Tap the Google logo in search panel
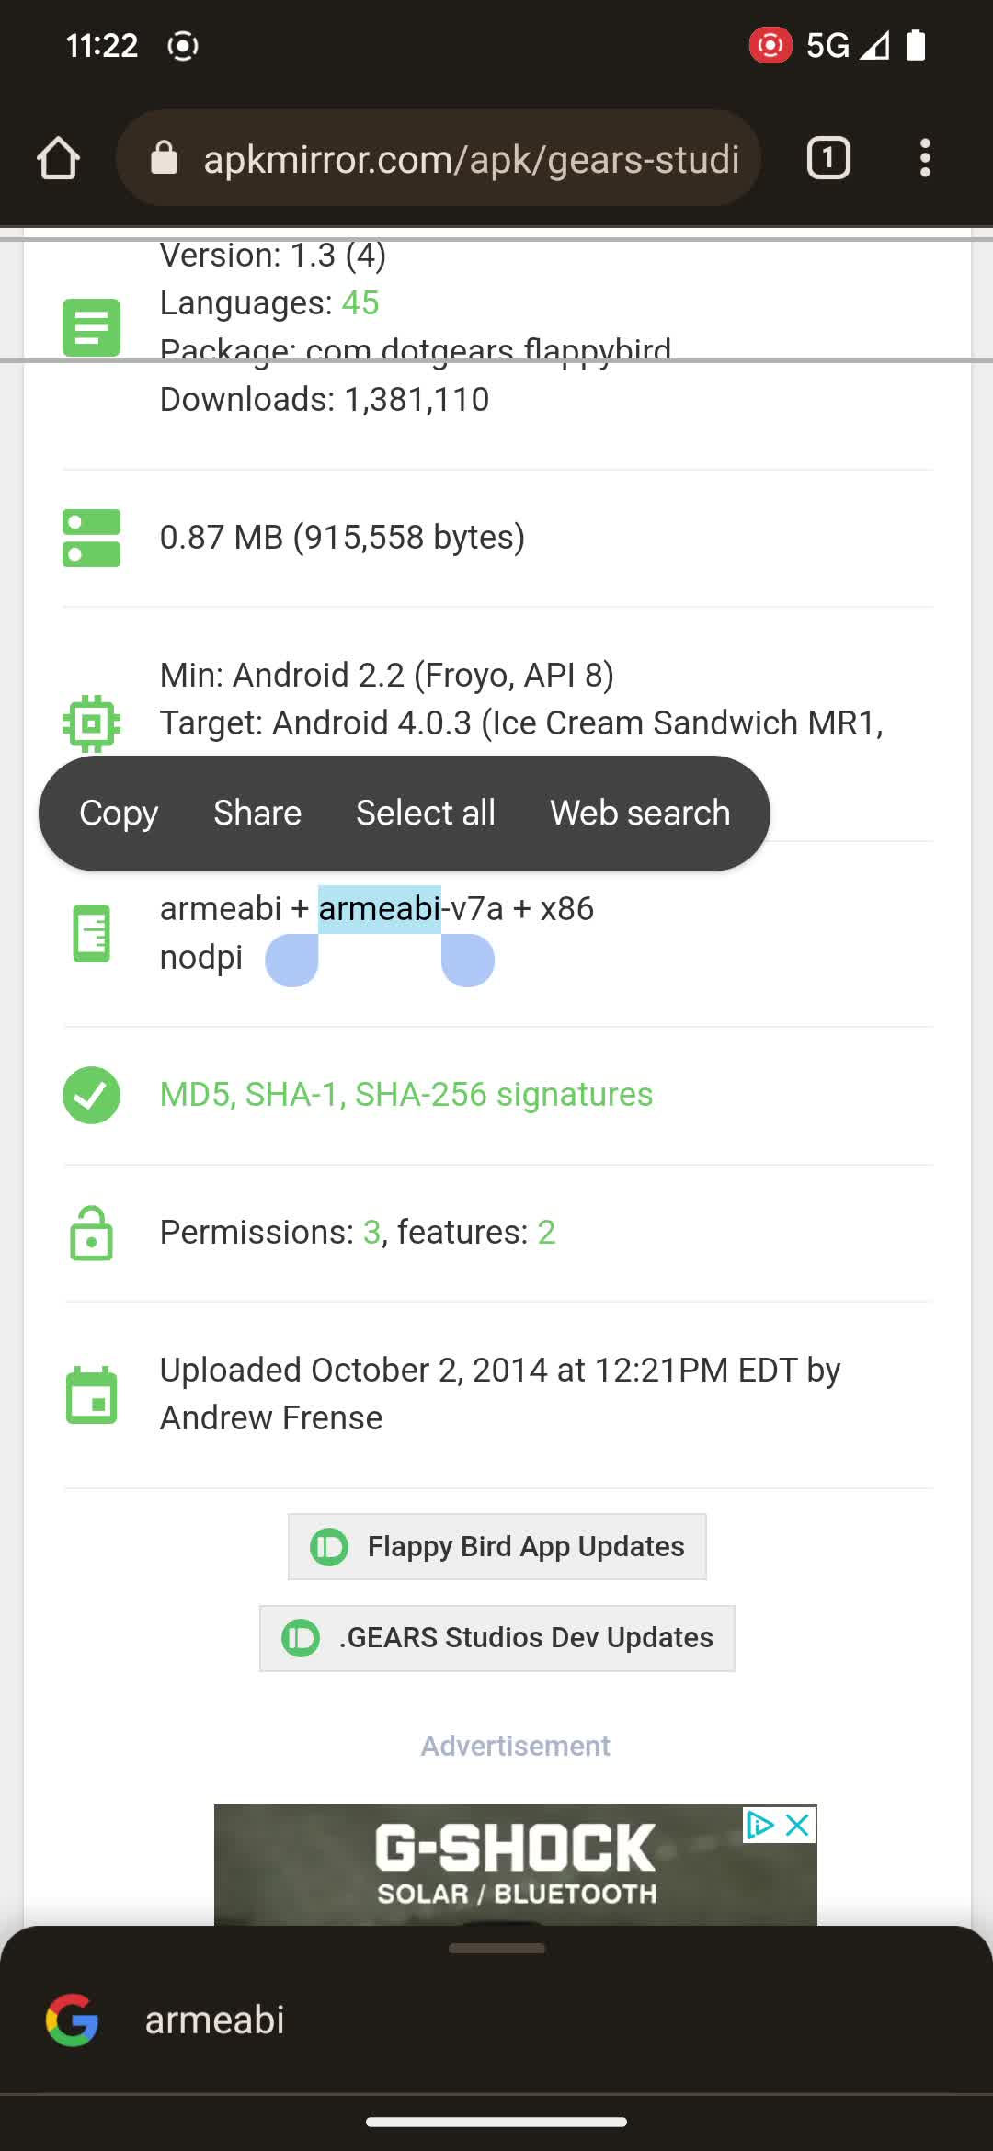 coord(72,2020)
